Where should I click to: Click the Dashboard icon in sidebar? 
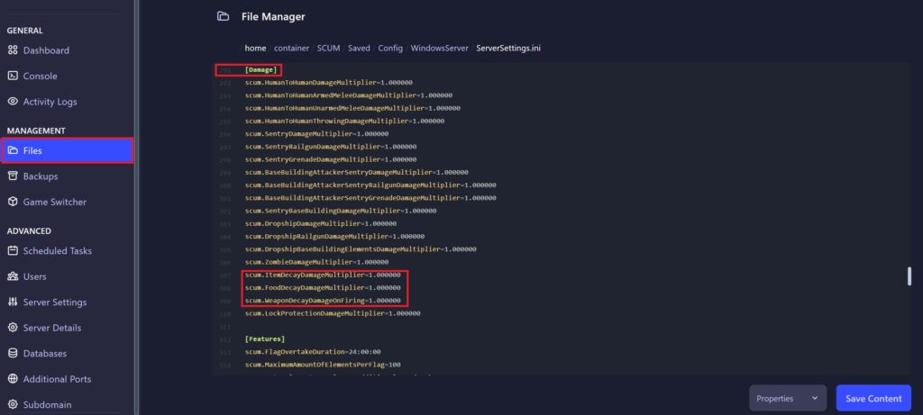[x=13, y=50]
